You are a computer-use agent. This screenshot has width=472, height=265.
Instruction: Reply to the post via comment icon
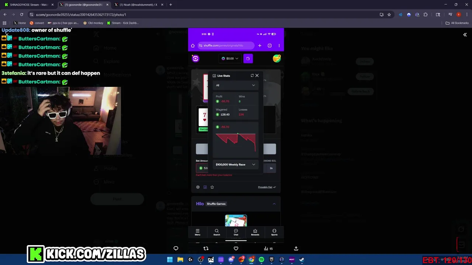point(176,248)
